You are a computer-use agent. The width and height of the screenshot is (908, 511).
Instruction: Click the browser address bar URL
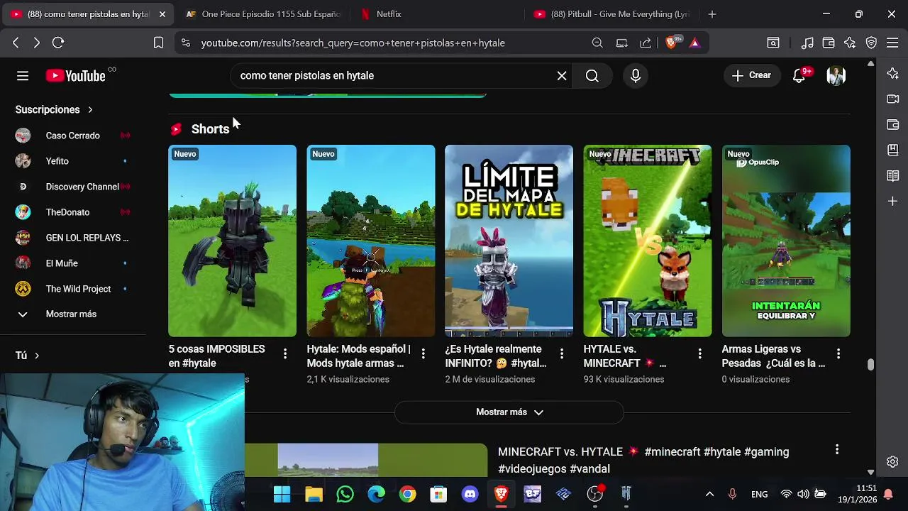point(353,43)
